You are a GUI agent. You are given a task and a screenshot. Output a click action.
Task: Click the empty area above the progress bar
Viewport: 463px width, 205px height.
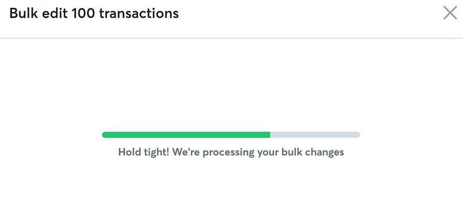231,83
